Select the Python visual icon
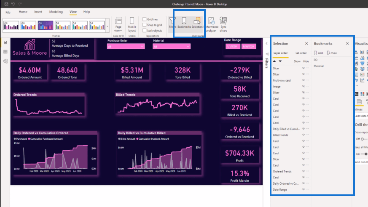The width and height of the screenshot is (368, 207). (357, 80)
